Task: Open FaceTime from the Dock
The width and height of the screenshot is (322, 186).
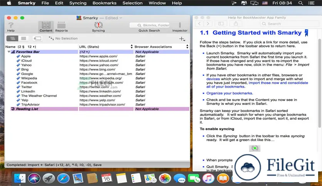Action: [x=194, y=178]
